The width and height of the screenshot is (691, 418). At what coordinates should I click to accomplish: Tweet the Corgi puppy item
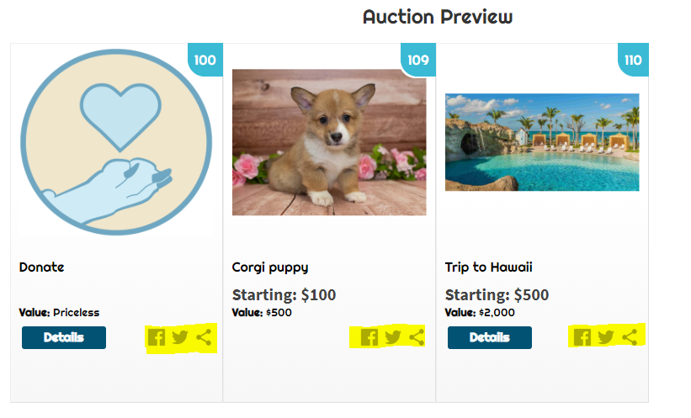click(393, 337)
